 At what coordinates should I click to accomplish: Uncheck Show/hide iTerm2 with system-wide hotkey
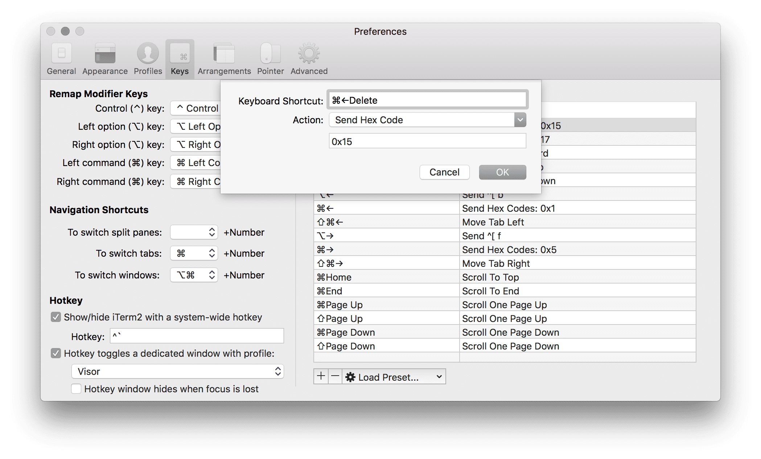[x=56, y=317]
